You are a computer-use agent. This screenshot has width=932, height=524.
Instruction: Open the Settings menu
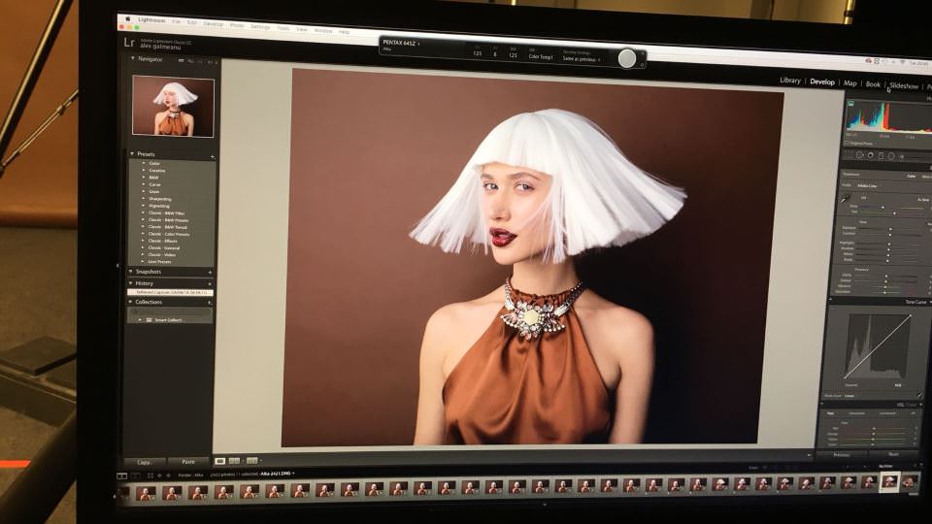coord(260,26)
